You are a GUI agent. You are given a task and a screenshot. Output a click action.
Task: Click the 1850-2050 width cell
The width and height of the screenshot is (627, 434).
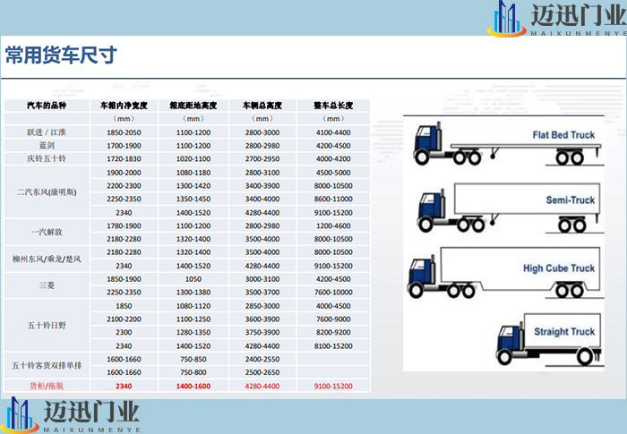tap(124, 132)
